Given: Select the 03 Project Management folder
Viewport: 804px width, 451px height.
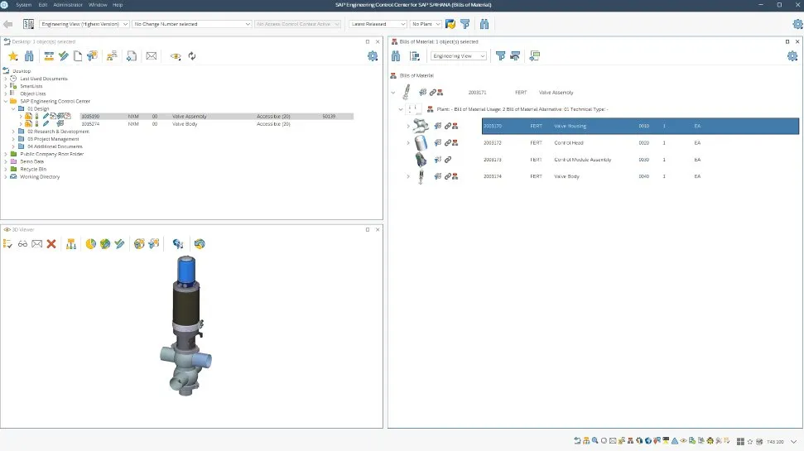Looking at the screenshot, I should pos(53,139).
